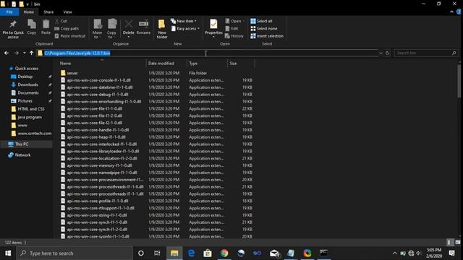Open New item dropdown
463x260 pixels.
tap(183, 21)
